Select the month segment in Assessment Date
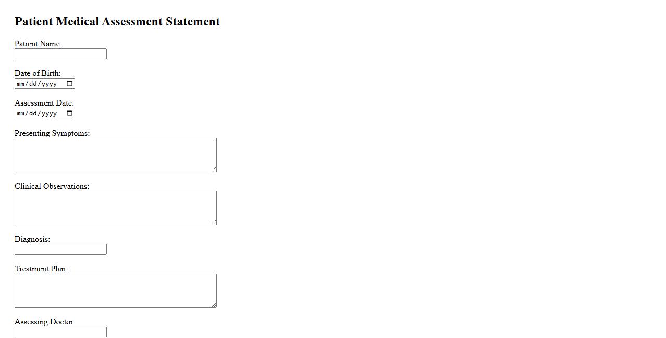Viewport: 666px width, 338px height. pos(20,113)
